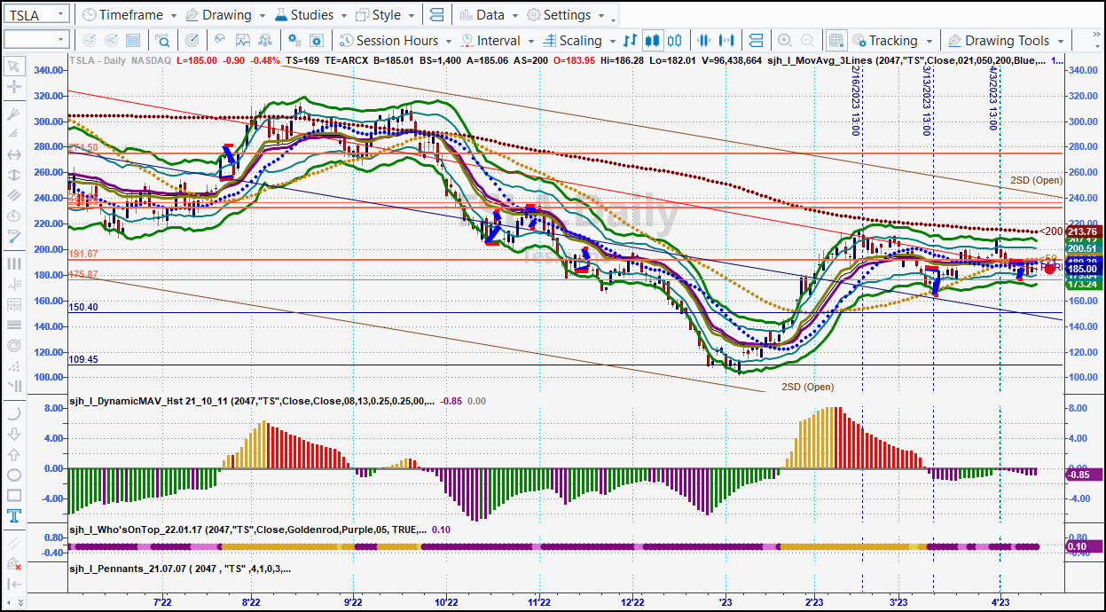Select the pointer tool in left sidebar

click(x=13, y=67)
